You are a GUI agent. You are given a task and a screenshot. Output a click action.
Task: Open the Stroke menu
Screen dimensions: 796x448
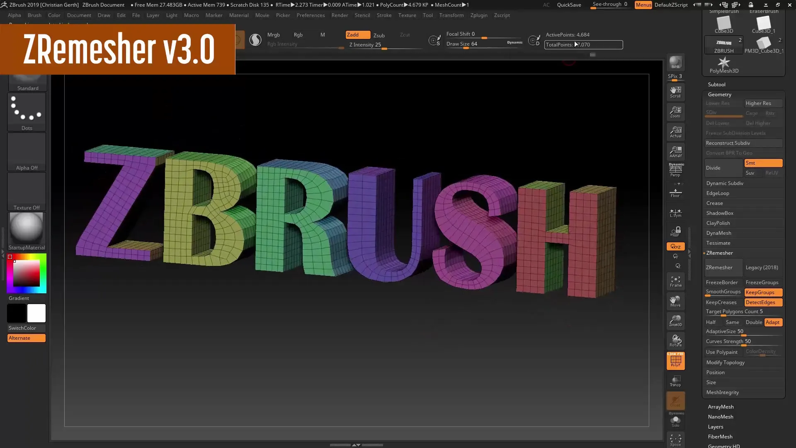(x=384, y=15)
